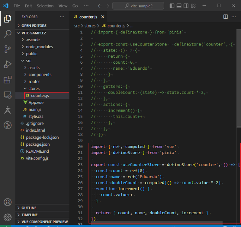
Task: Collapse the VITE-SAMPLE2 root folder
Action: click(42, 33)
